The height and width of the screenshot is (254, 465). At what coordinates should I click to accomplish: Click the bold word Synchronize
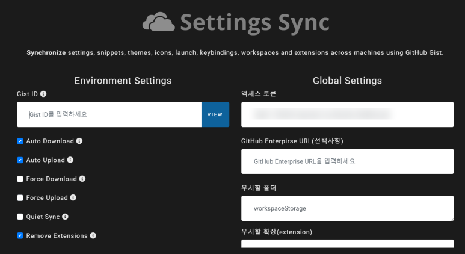46,52
